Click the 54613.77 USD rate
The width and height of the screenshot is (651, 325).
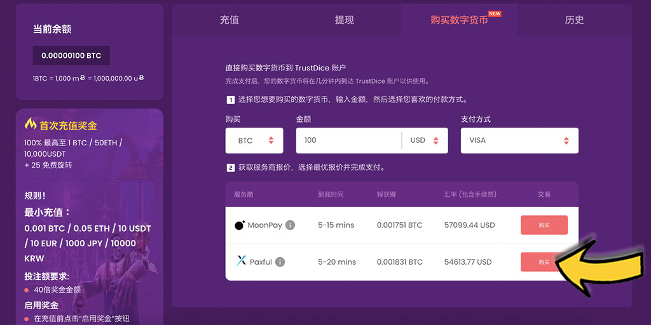468,262
